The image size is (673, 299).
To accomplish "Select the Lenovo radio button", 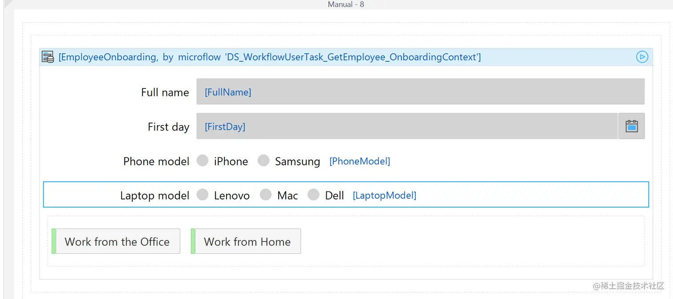I will click(203, 195).
